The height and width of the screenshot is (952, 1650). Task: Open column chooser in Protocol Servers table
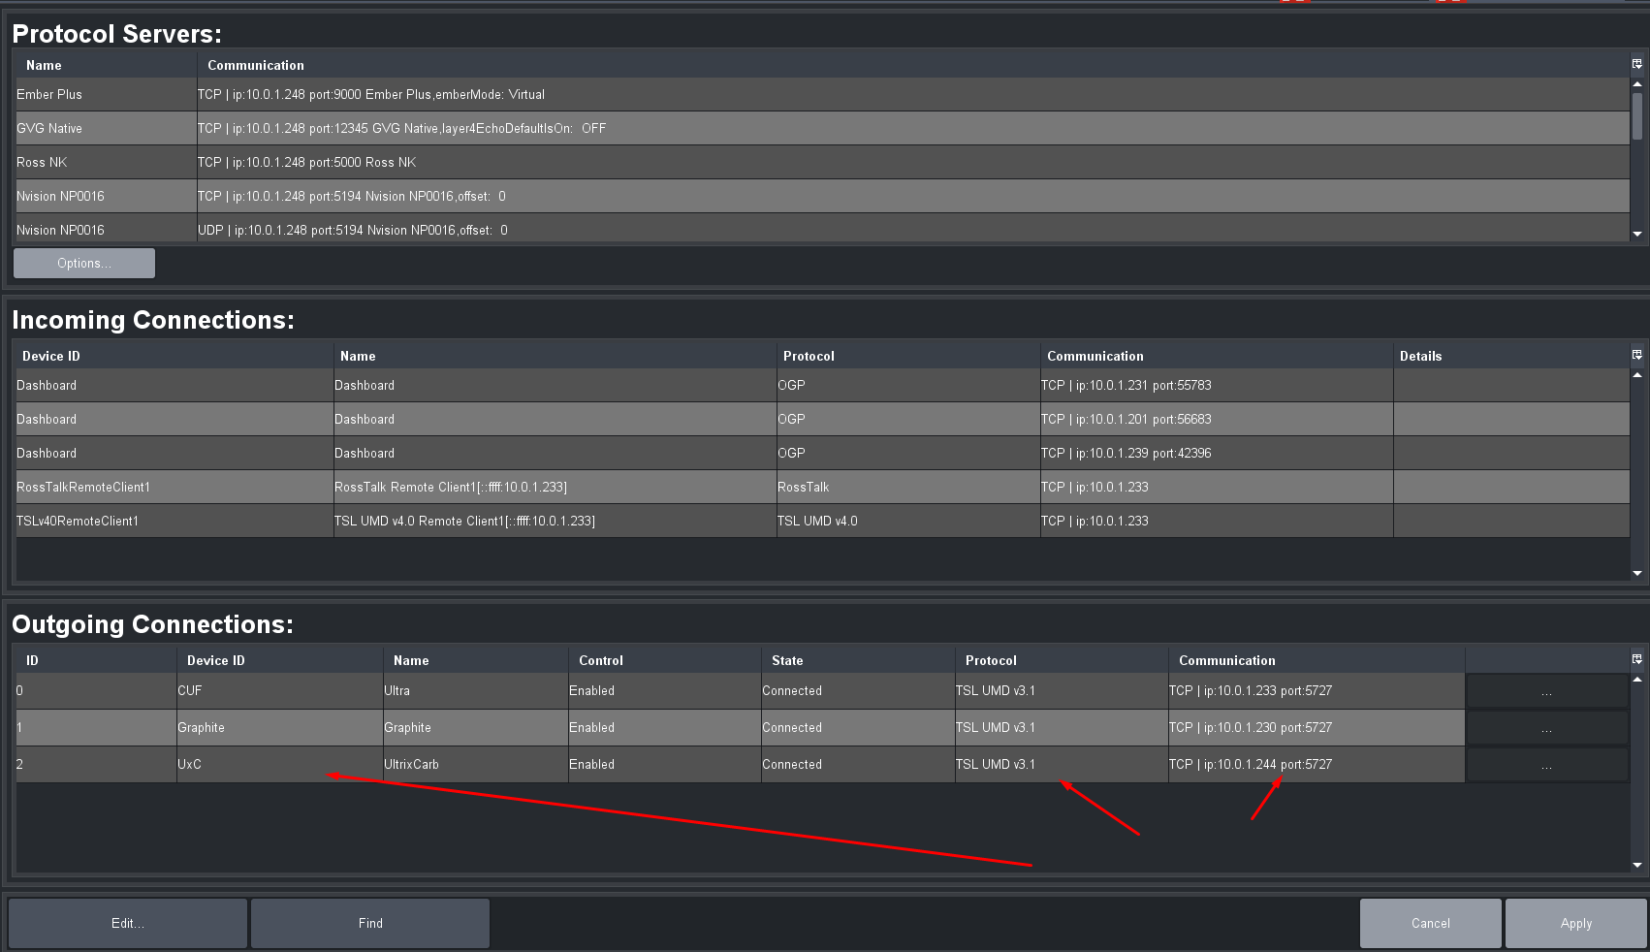click(1637, 64)
